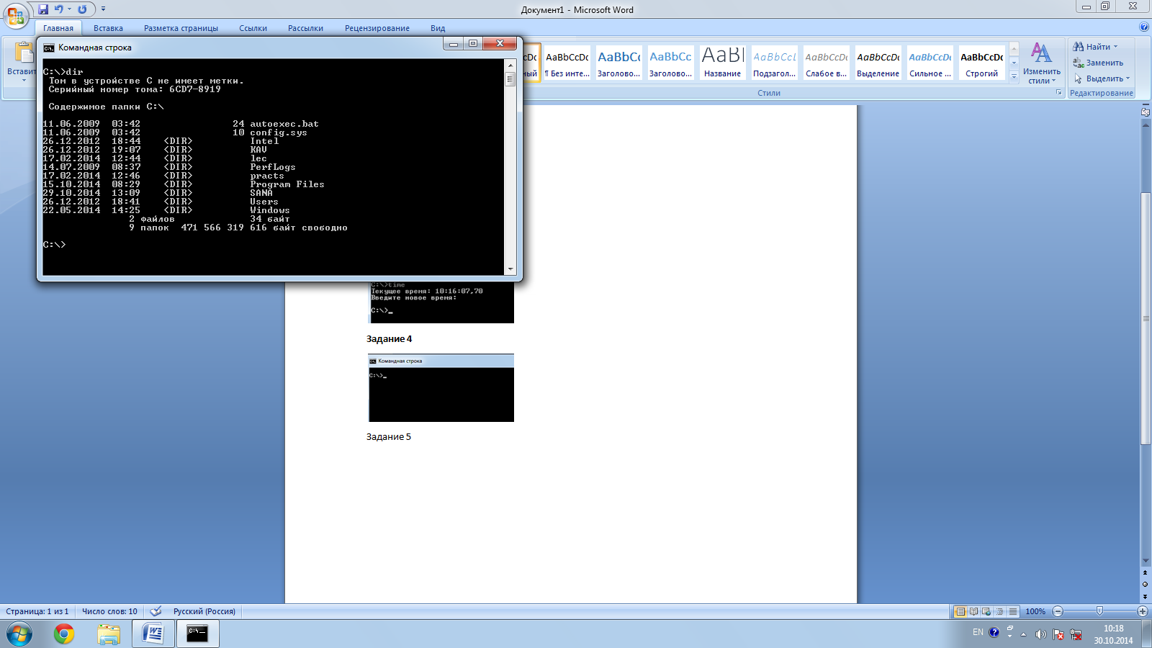Viewport: 1152px width, 648px height.
Task: Click Word vertical scrollbar thumb
Action: pyautogui.click(x=1146, y=317)
